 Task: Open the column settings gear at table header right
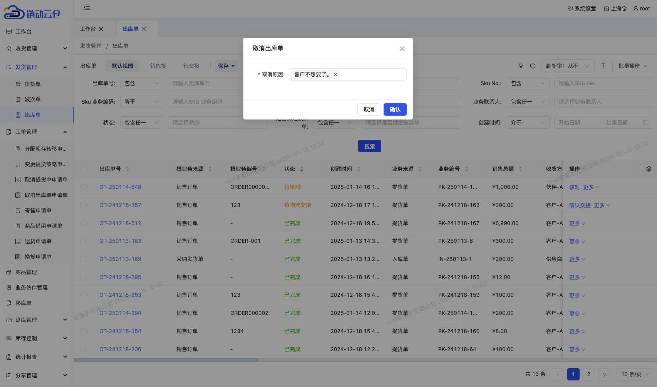tap(649, 169)
